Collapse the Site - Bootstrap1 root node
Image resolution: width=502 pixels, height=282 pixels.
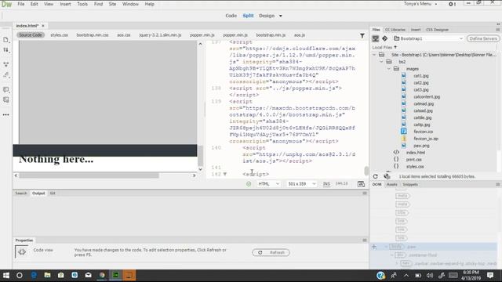pos(374,55)
